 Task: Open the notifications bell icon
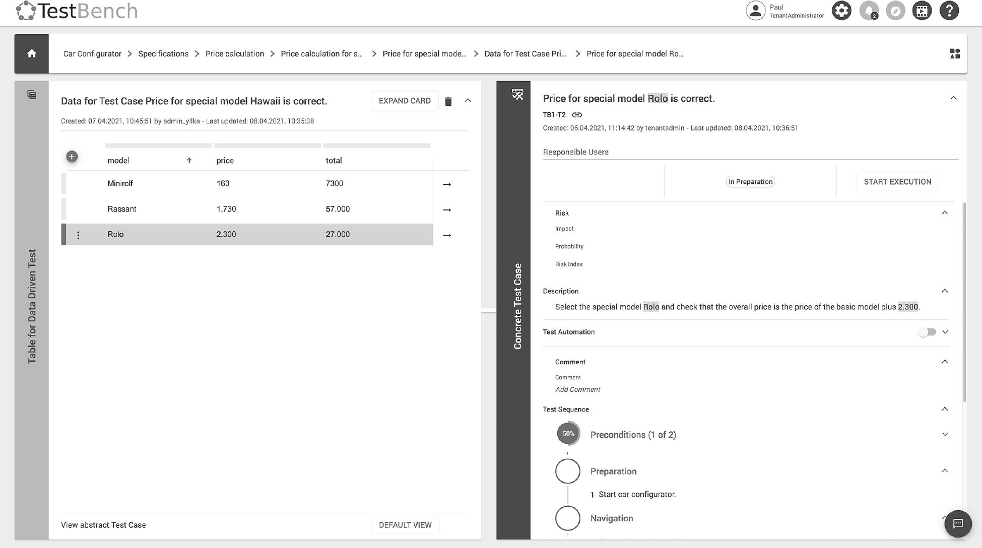(x=869, y=11)
